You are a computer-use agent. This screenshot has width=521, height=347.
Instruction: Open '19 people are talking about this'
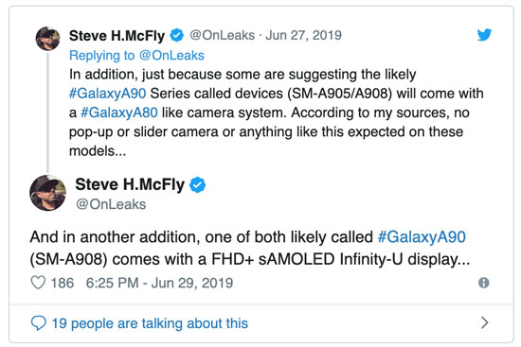tap(150, 323)
